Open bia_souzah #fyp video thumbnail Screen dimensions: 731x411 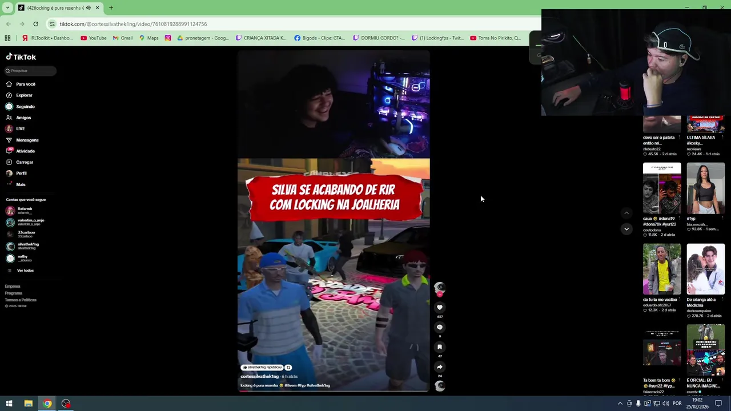[x=705, y=188]
